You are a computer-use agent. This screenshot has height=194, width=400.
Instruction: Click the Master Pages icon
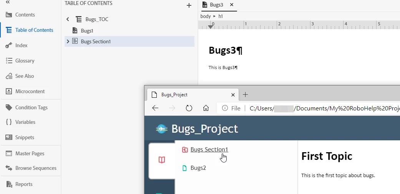pyautogui.click(x=9, y=153)
